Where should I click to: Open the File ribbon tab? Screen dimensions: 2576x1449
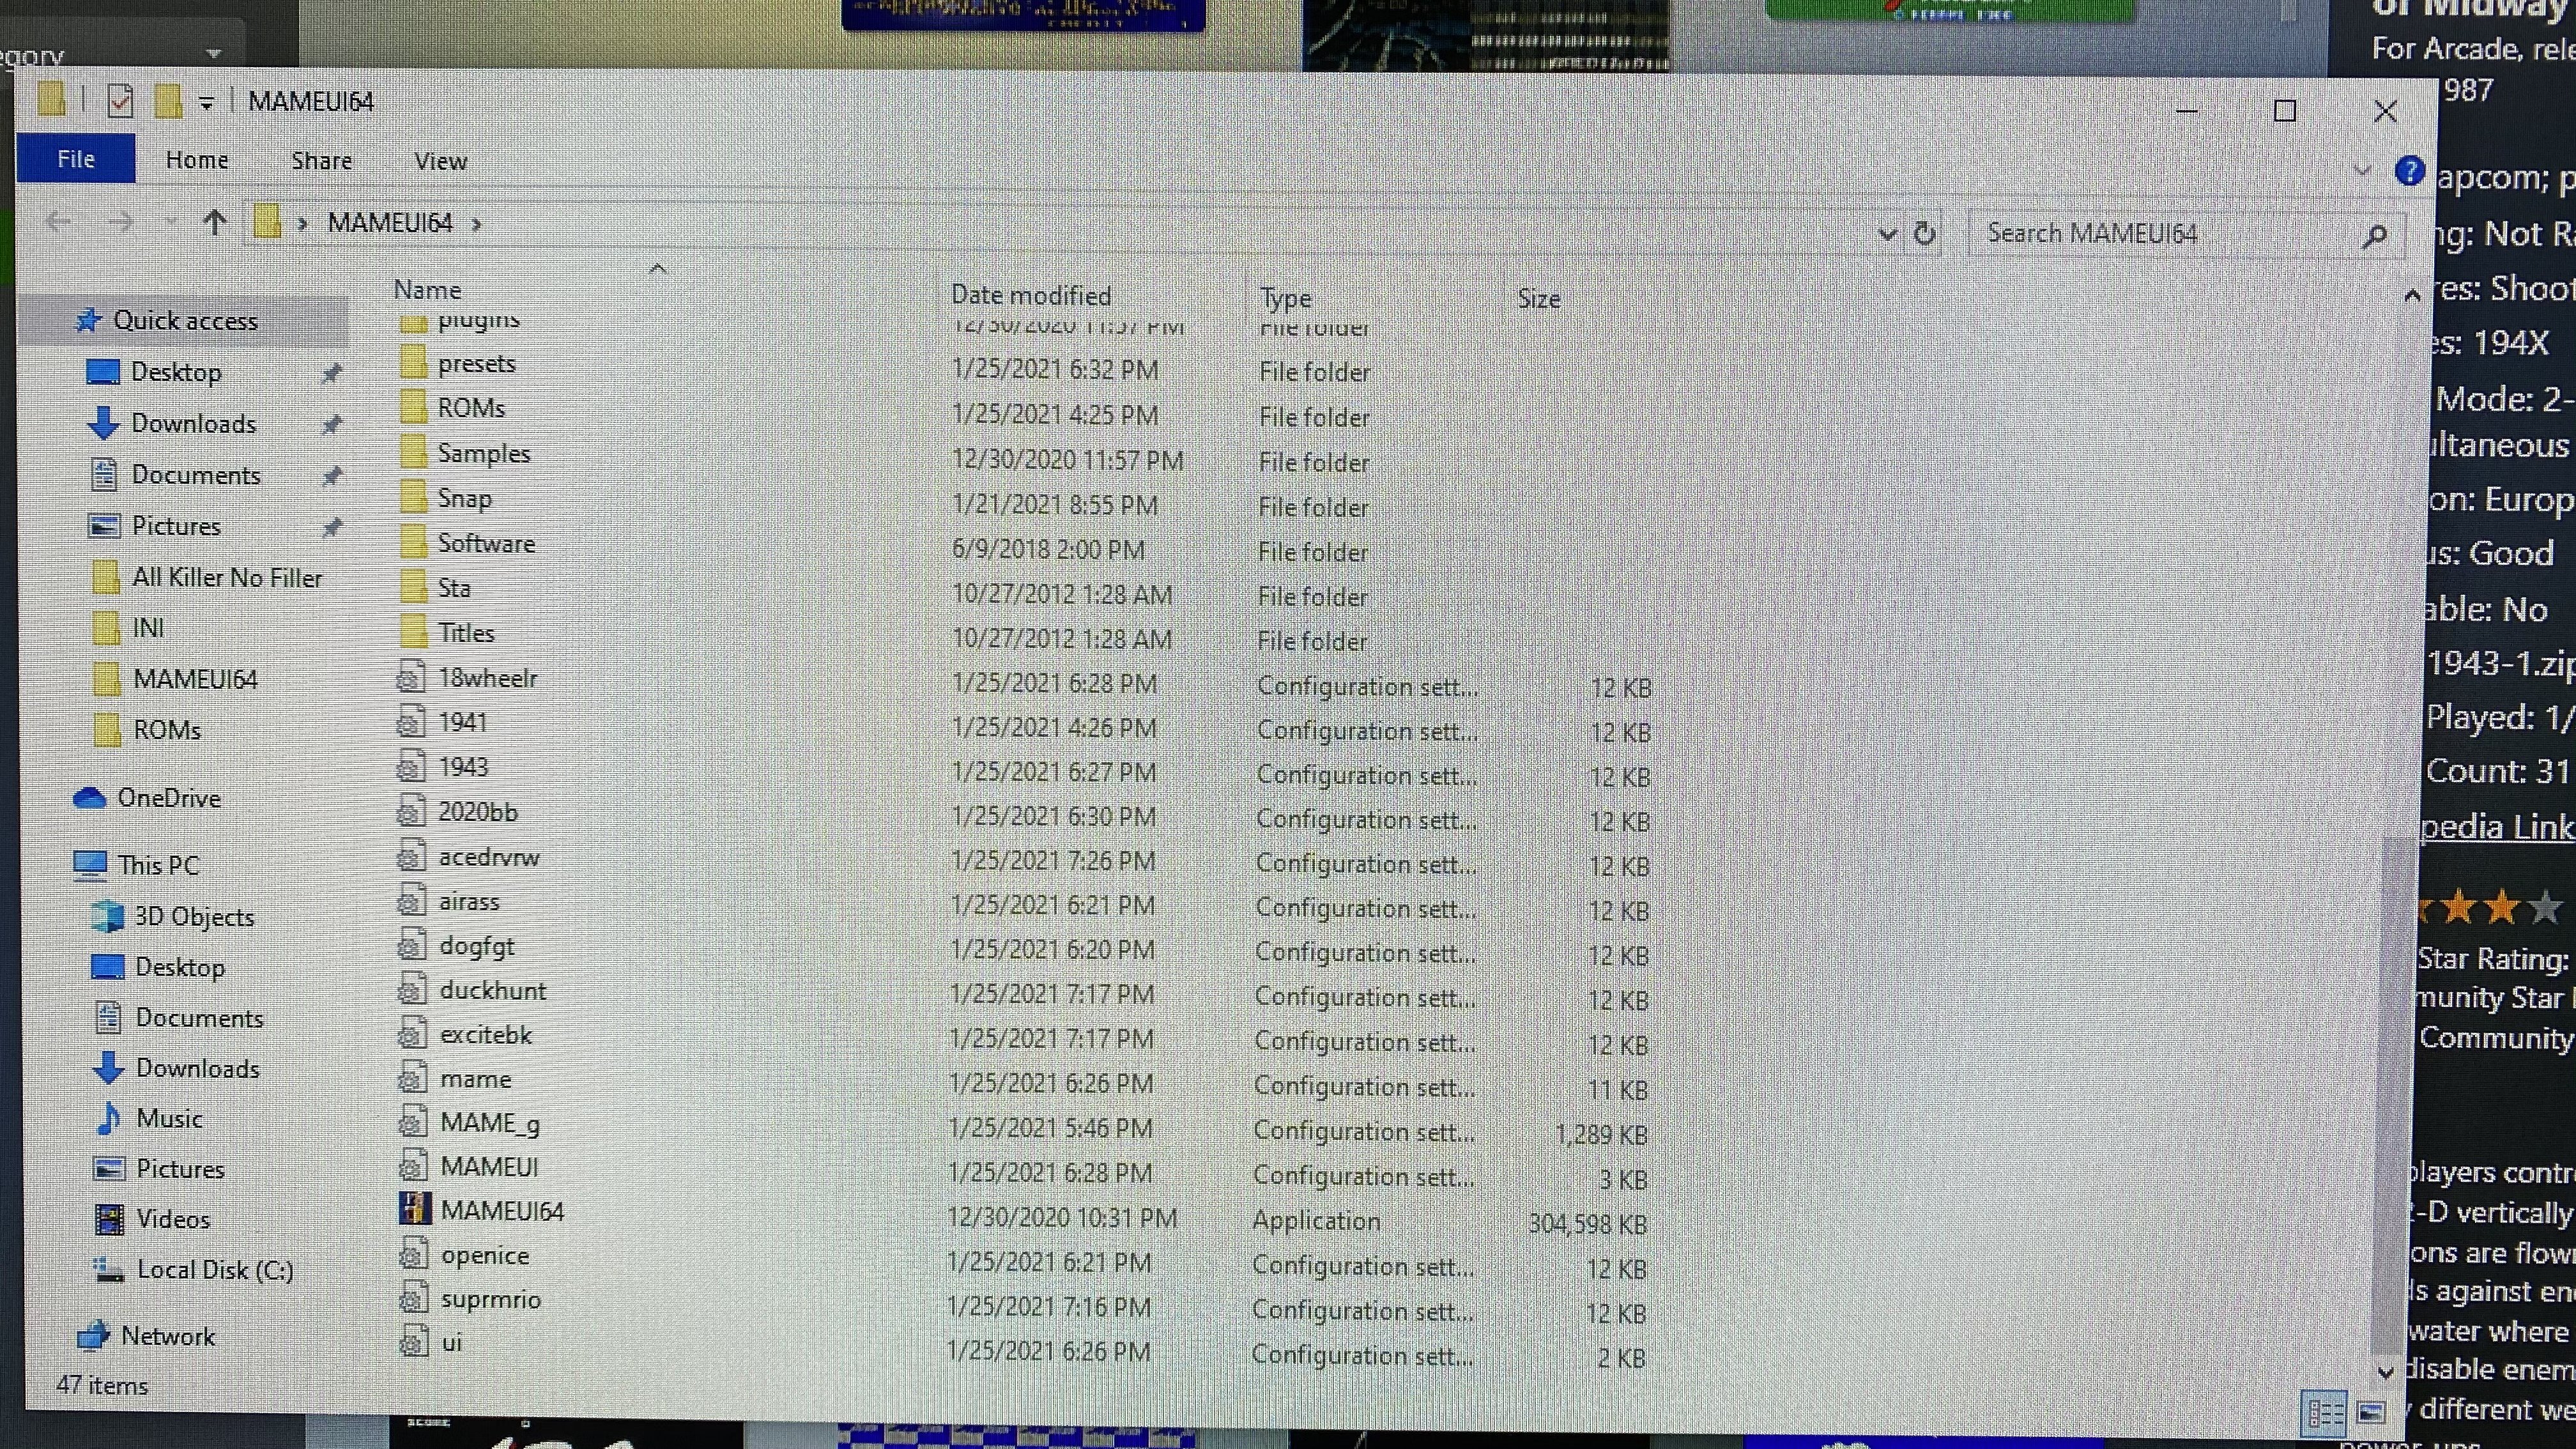point(76,159)
